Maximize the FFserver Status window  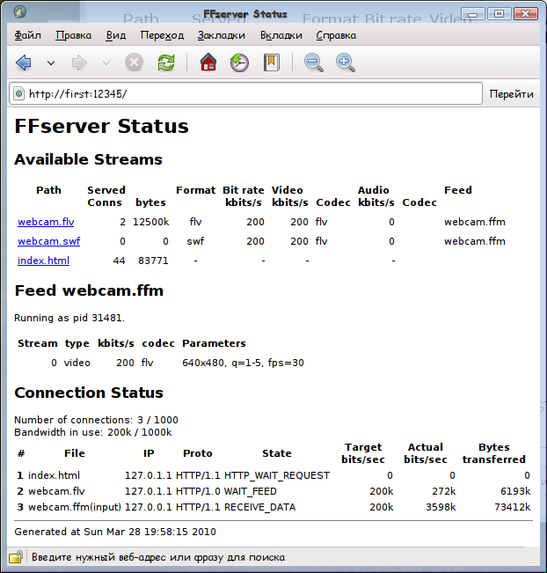click(499, 14)
